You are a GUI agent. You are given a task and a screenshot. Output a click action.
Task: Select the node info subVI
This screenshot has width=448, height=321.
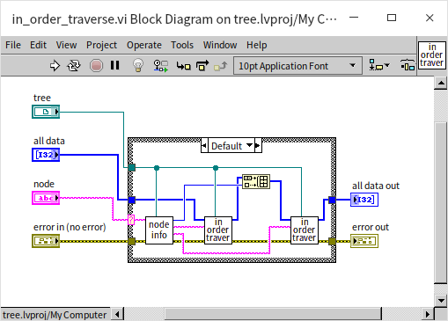coord(159,230)
